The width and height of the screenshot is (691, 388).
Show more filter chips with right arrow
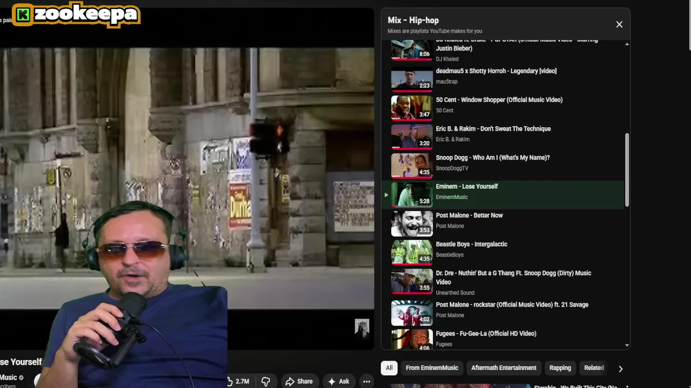[620, 369]
